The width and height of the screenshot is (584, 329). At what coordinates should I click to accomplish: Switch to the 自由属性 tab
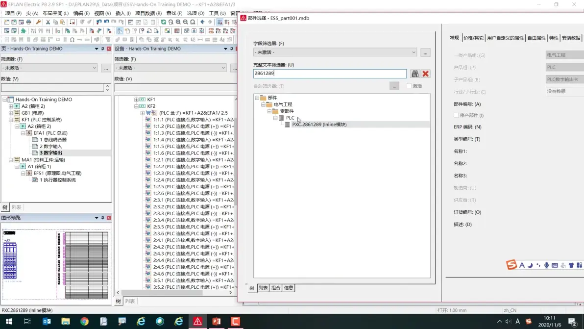(536, 38)
